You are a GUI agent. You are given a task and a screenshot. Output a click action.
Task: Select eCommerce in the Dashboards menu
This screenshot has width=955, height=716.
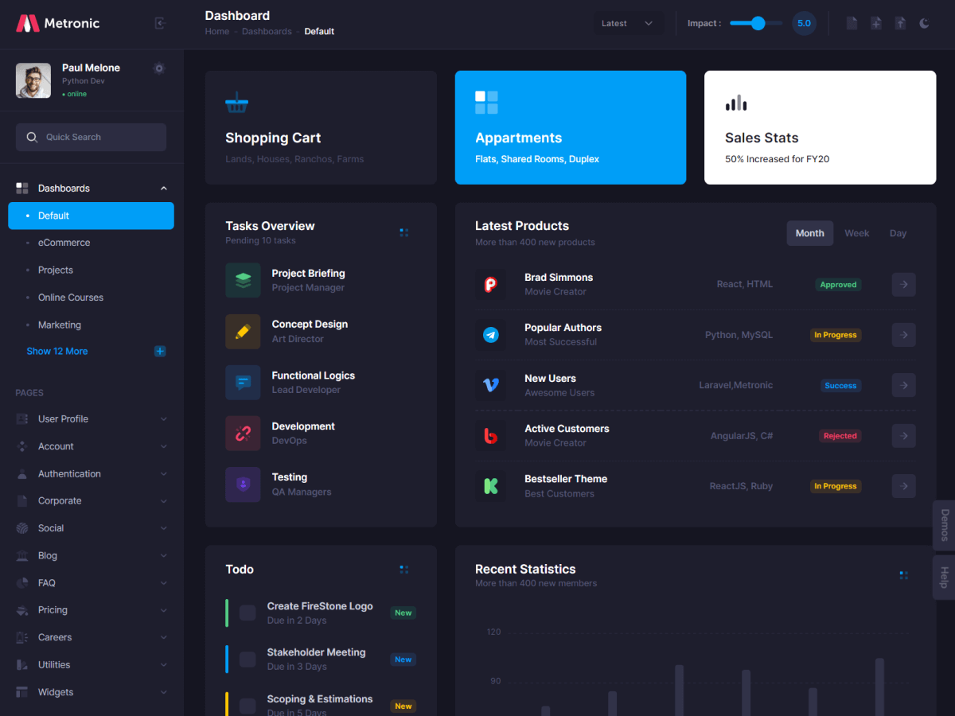coord(64,243)
